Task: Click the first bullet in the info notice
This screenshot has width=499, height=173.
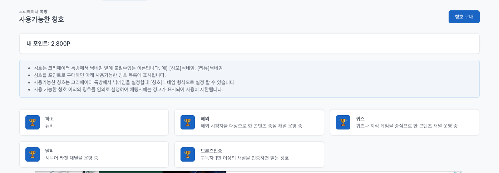Action: (128, 68)
